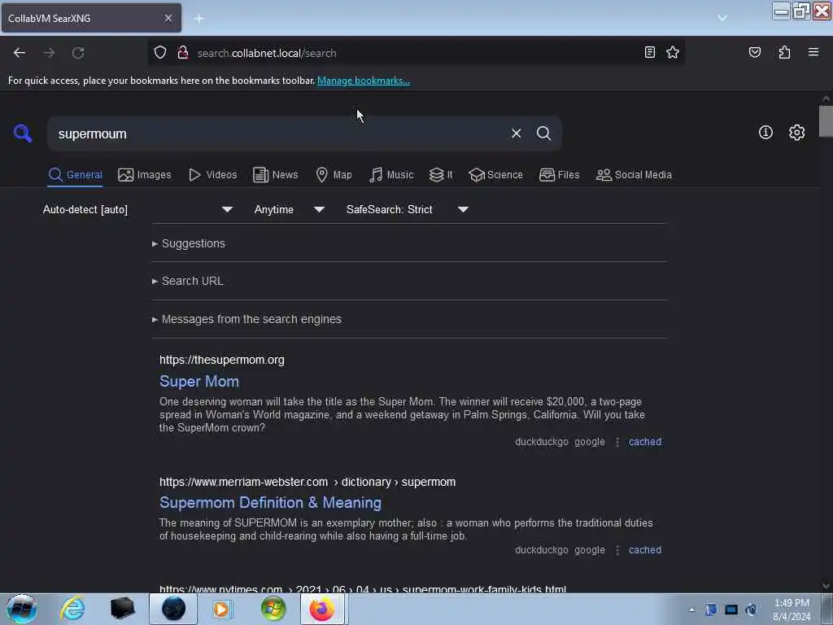Open SearXNG preferences gear icon
Image resolution: width=833 pixels, height=625 pixels.
point(796,133)
